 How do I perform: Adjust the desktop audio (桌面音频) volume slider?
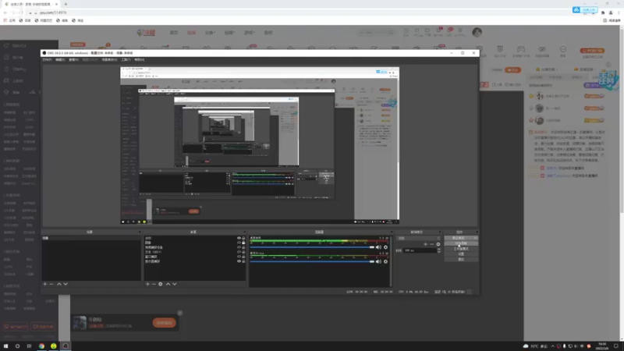(x=313, y=247)
